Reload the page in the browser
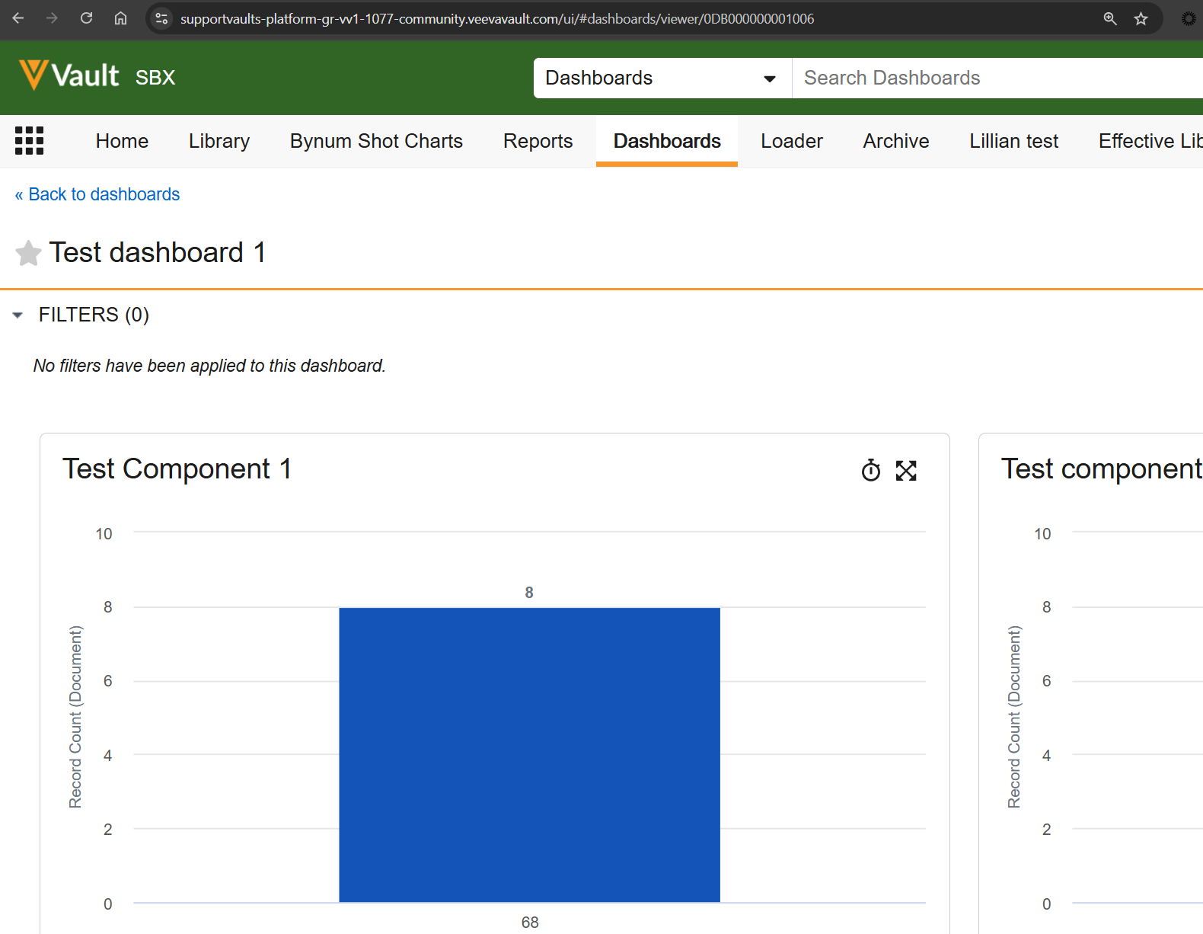The width and height of the screenshot is (1203, 934). pyautogui.click(x=87, y=18)
